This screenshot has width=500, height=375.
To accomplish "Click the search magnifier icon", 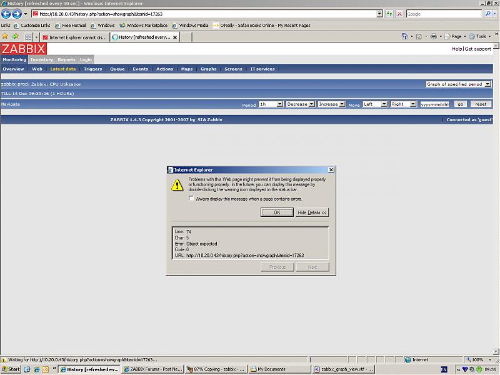I will pyautogui.click(x=488, y=14).
